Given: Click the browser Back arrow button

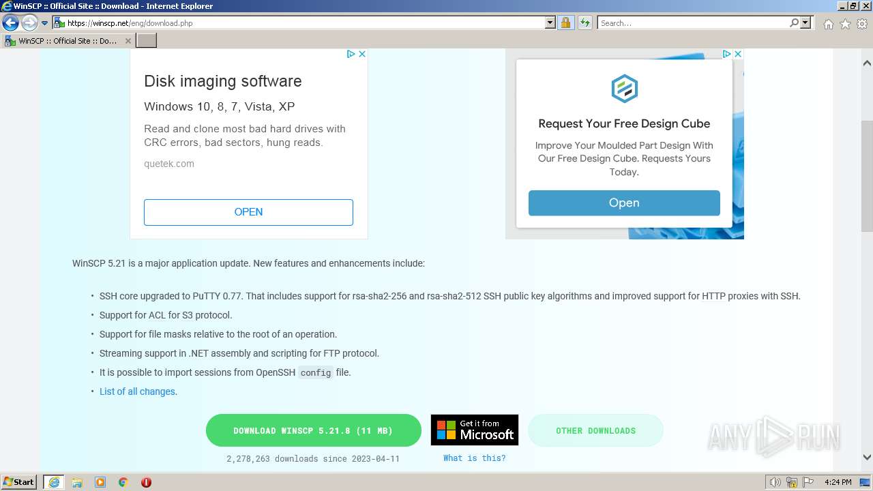Looking at the screenshot, I should pos(10,23).
